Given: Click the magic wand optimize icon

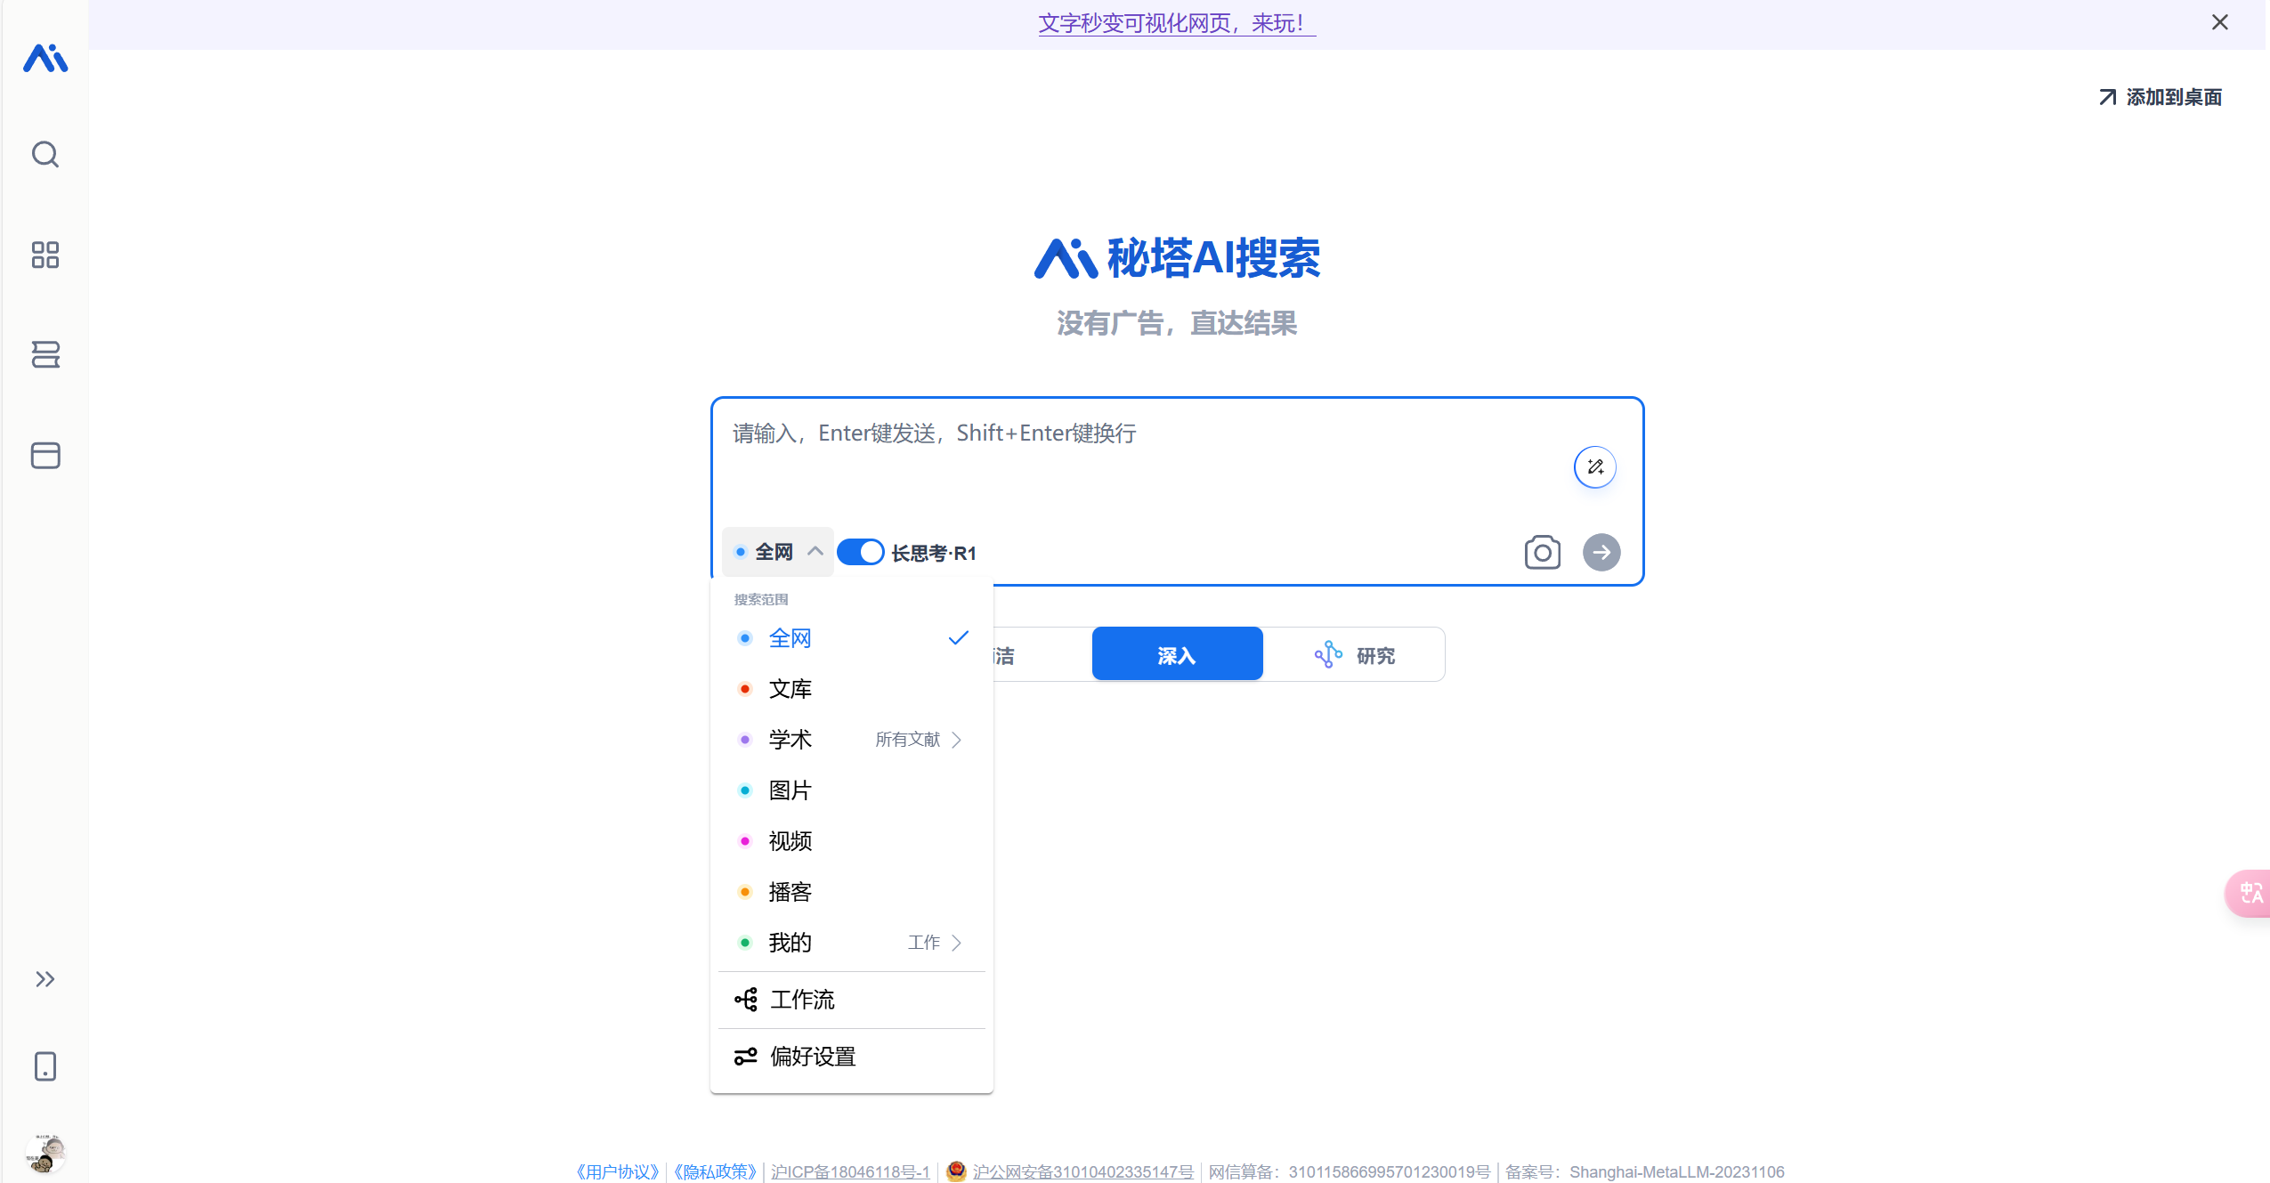Looking at the screenshot, I should tap(1594, 466).
